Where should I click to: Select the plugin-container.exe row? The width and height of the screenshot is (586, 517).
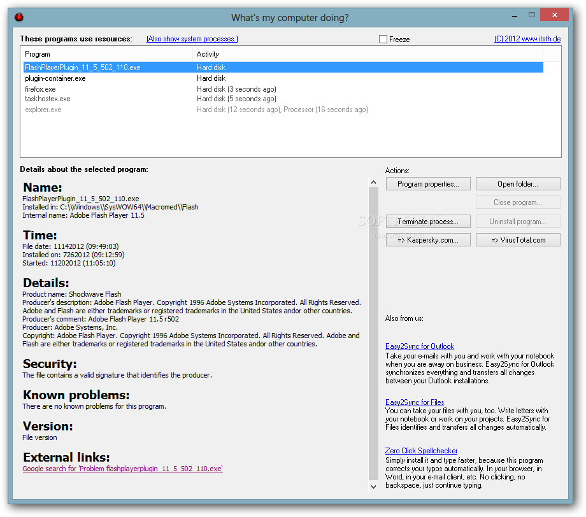coord(283,78)
